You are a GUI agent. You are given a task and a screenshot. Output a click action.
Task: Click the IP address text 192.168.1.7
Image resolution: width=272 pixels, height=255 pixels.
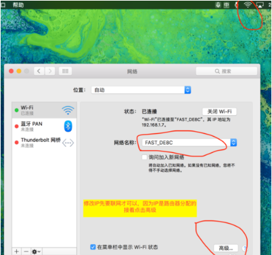tap(153, 125)
